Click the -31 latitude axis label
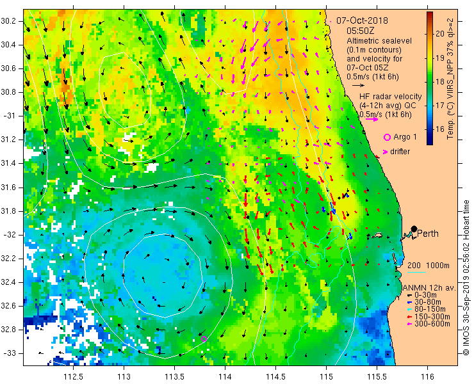 (x=10, y=116)
